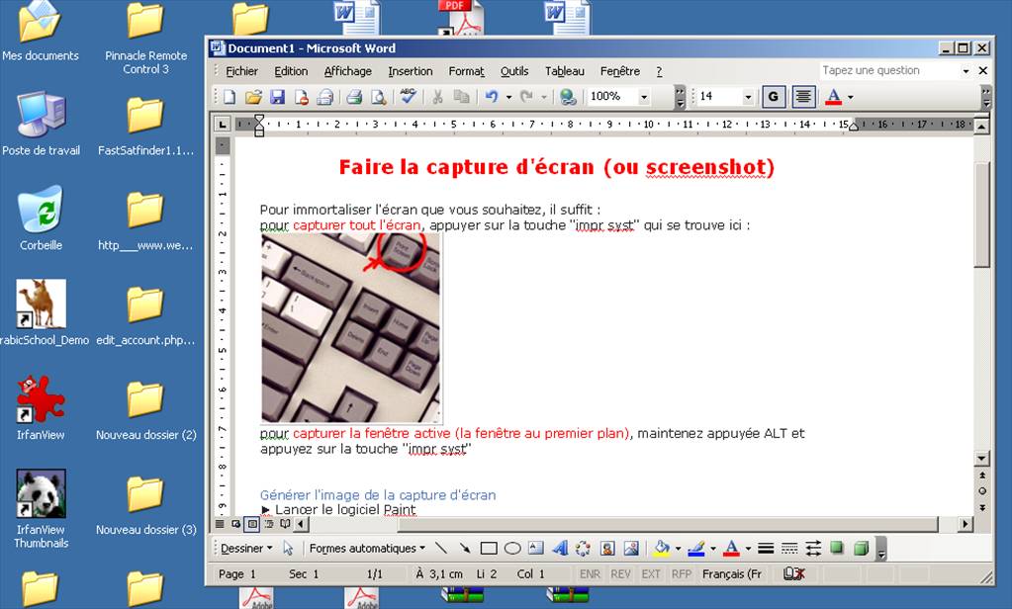Select the Line drawing tool
Image resolution: width=1012 pixels, height=609 pixels.
(441, 549)
